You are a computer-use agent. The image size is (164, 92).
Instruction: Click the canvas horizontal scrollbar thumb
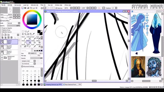click(94, 81)
